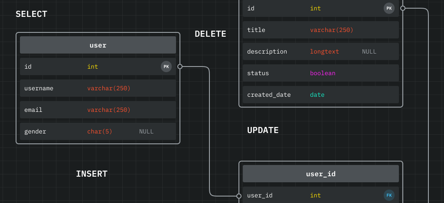Select the DELETE label
The image size is (444, 203).
[x=210, y=34]
